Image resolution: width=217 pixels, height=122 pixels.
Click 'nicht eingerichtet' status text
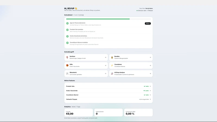[144, 99]
